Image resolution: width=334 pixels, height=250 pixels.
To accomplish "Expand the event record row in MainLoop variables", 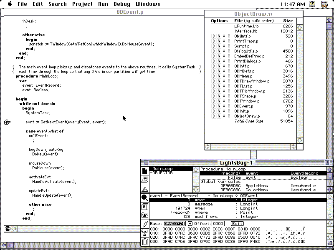I will click(230, 173).
